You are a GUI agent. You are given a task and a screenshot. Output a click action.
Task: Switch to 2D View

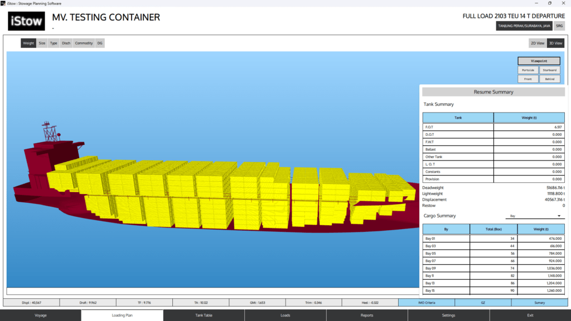(538, 43)
